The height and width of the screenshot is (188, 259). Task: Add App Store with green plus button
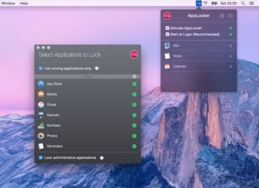[x=134, y=84]
